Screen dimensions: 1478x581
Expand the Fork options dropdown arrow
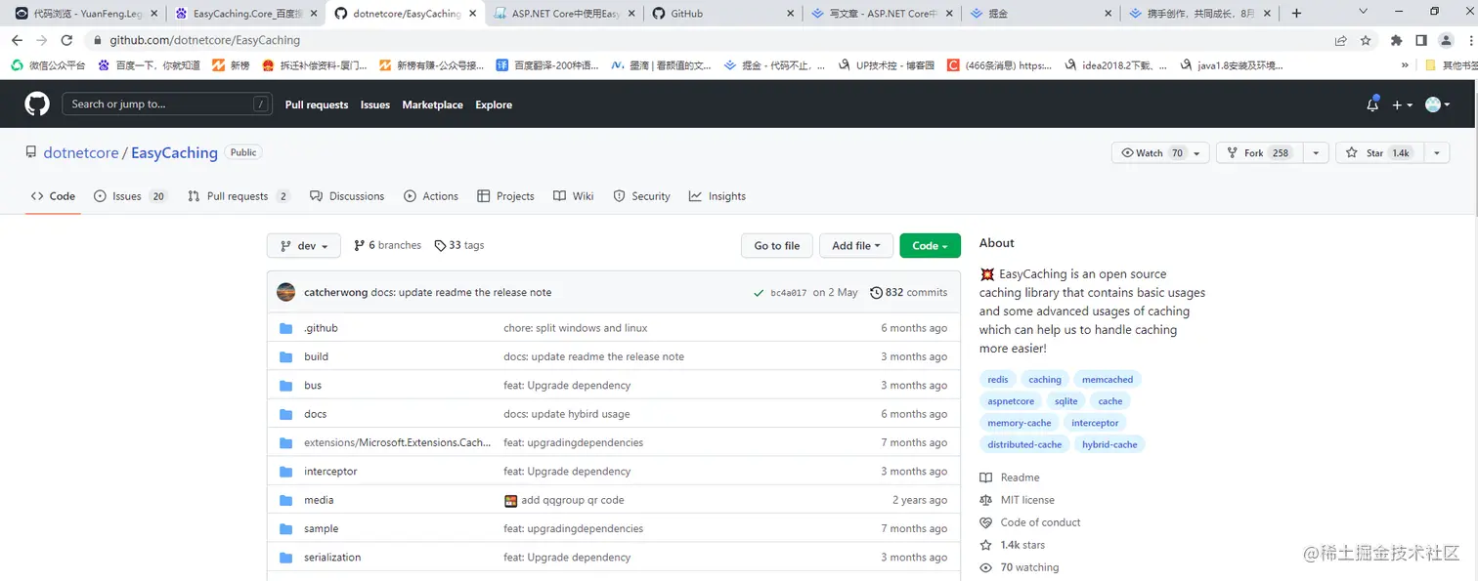click(x=1317, y=153)
